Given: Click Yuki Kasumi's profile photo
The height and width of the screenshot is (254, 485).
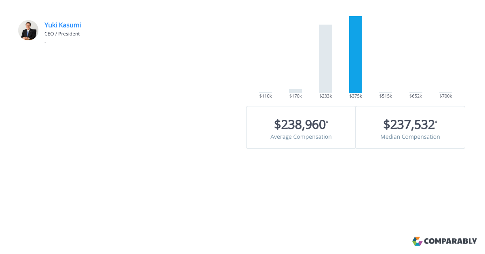Looking at the screenshot, I should [28, 30].
